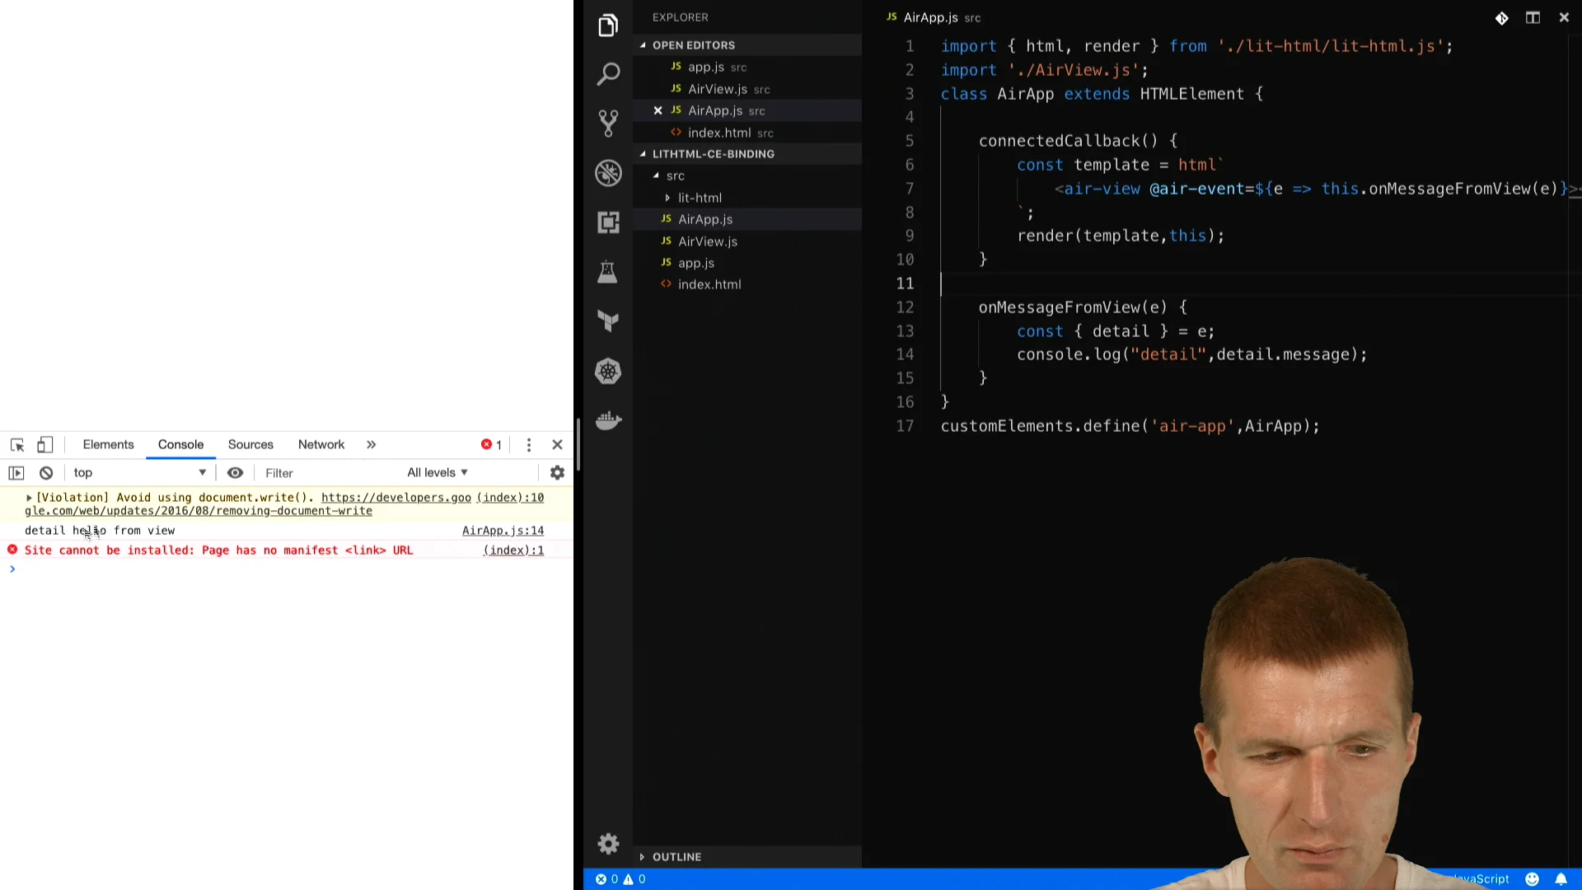This screenshot has width=1582, height=890.
Task: Click the Explorer icon in activity bar
Action: coord(607,24)
